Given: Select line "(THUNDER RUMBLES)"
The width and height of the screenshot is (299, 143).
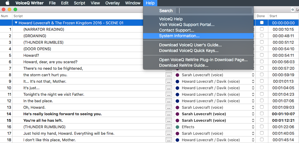Looking at the screenshot, I should [43, 42].
